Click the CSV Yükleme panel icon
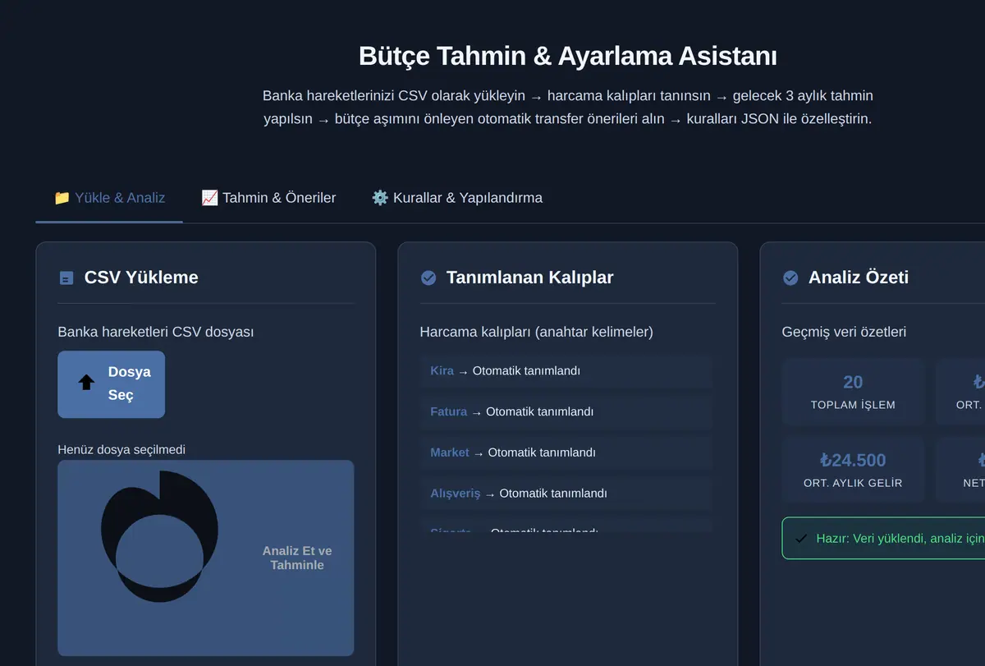 (66, 278)
